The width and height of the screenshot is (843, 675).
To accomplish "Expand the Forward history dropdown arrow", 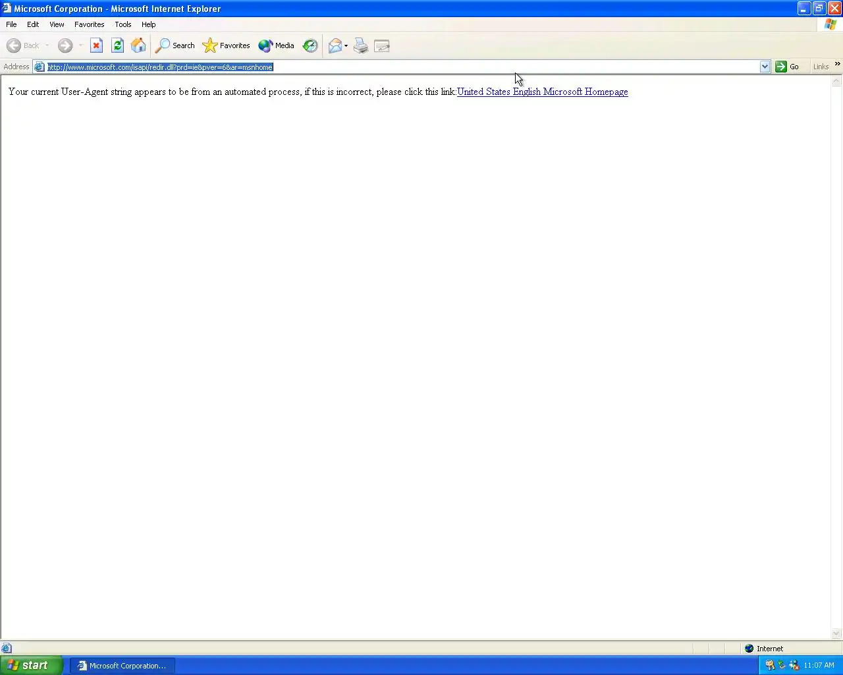I will click(80, 45).
